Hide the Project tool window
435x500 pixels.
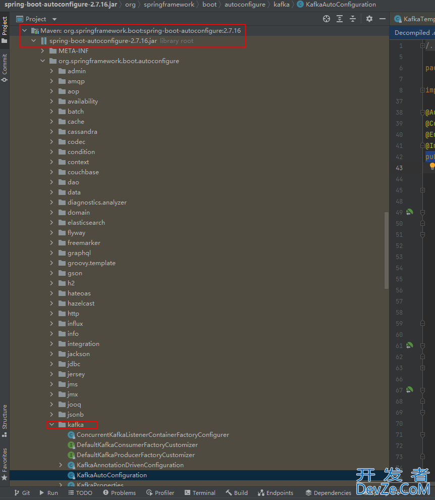(383, 19)
